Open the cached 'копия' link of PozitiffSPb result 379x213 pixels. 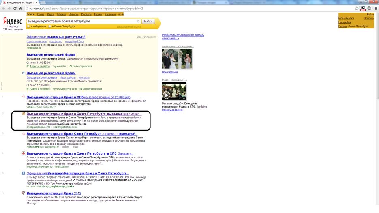tap(66, 147)
